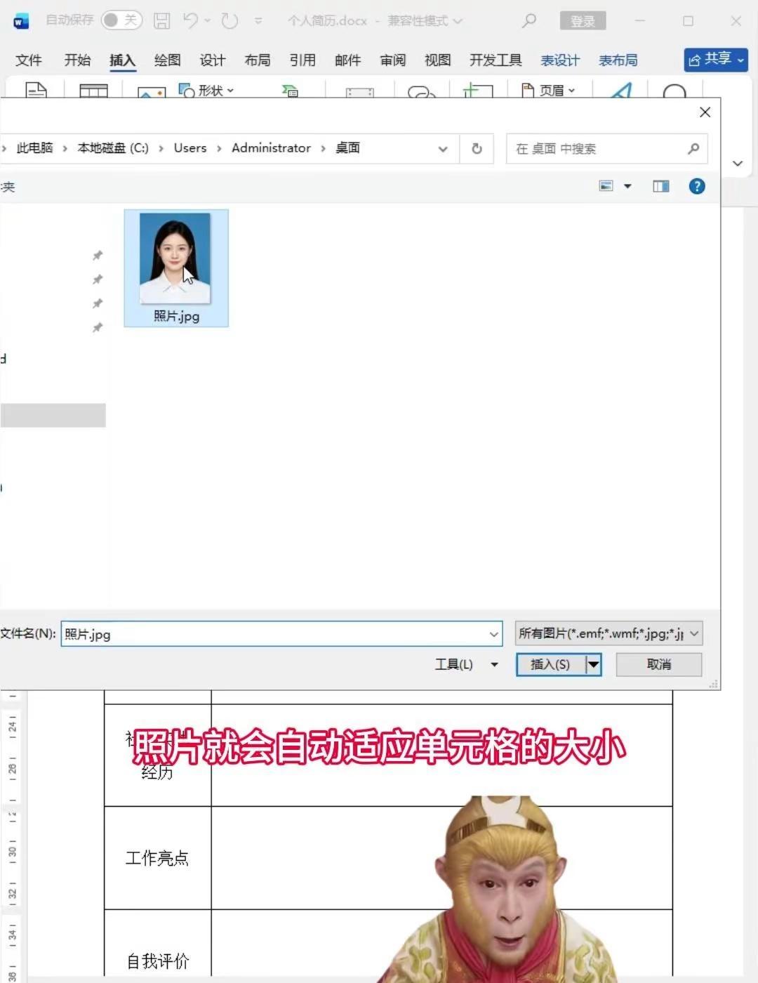
Task: Click the Pages icon in Insert ribbon
Action: click(36, 90)
